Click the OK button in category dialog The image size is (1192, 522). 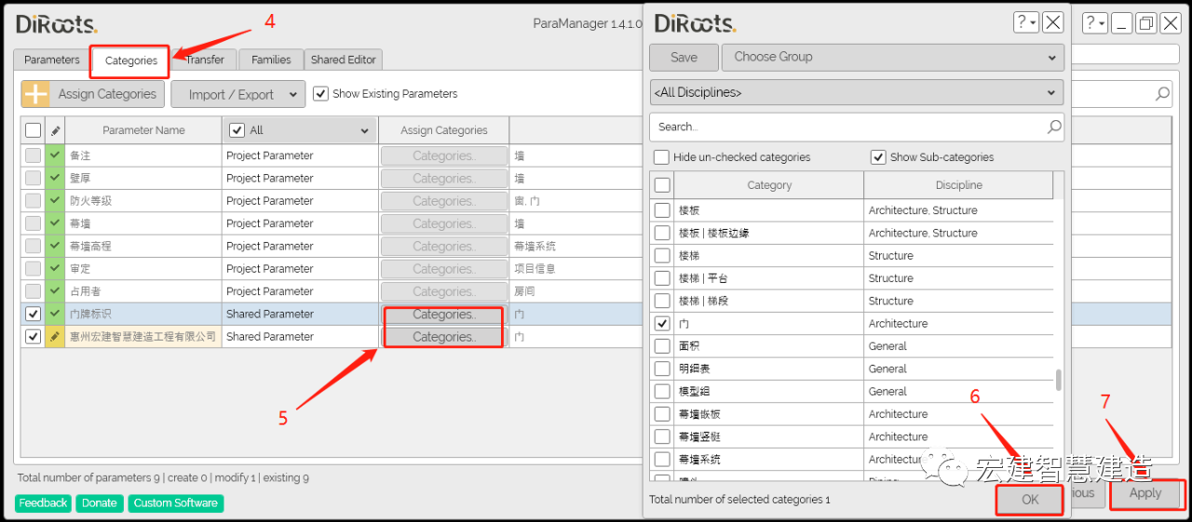pyautogui.click(x=1029, y=499)
